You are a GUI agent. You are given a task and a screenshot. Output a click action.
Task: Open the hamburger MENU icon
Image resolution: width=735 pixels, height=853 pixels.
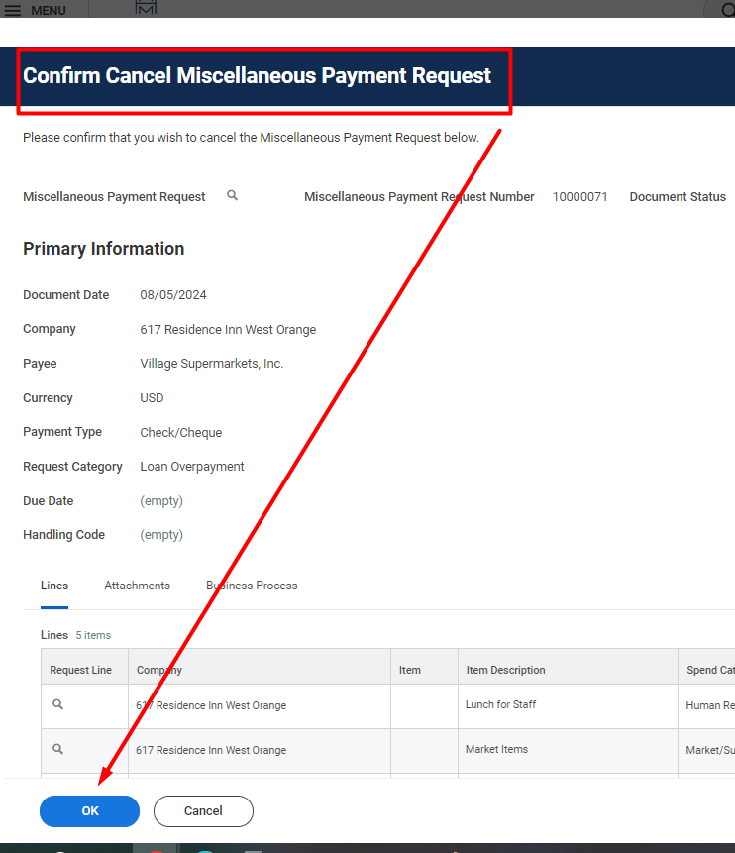[x=13, y=10]
